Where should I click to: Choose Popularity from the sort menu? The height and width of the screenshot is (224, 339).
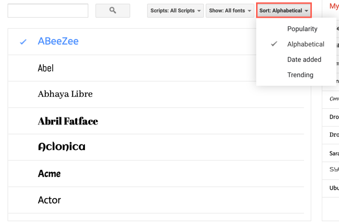(302, 29)
